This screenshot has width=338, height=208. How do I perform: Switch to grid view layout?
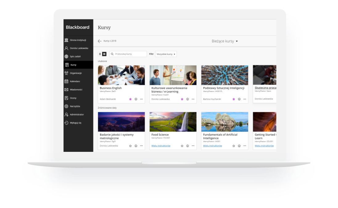(x=104, y=54)
